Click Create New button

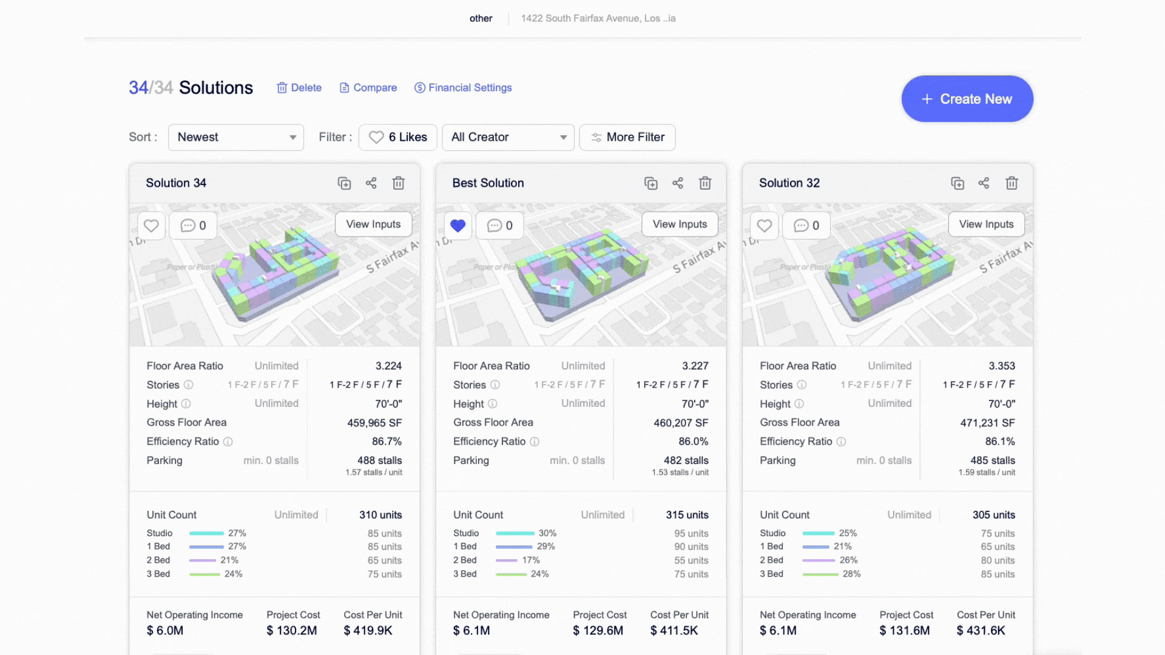coord(967,99)
